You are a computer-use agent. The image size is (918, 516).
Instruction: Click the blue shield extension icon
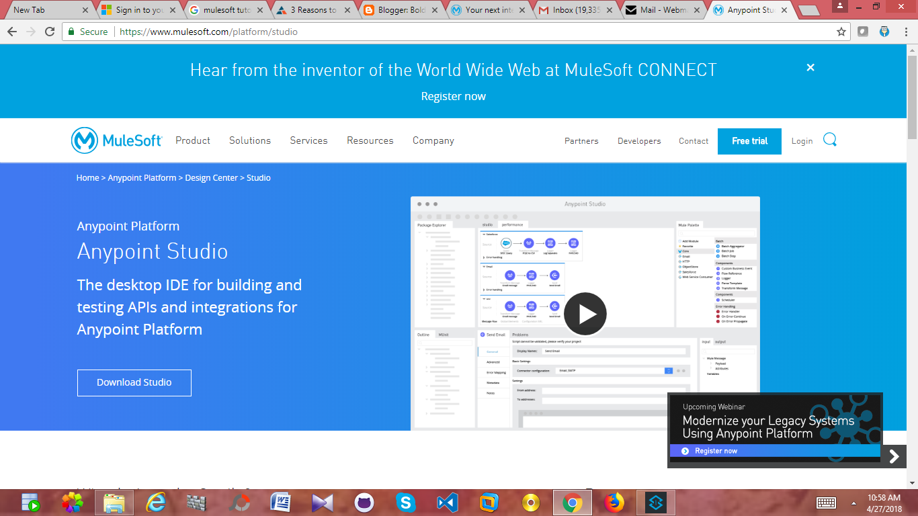point(884,32)
